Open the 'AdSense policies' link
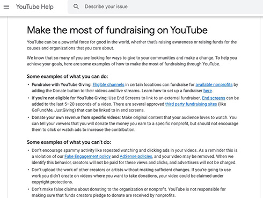263x198 pixels. coord(136,156)
